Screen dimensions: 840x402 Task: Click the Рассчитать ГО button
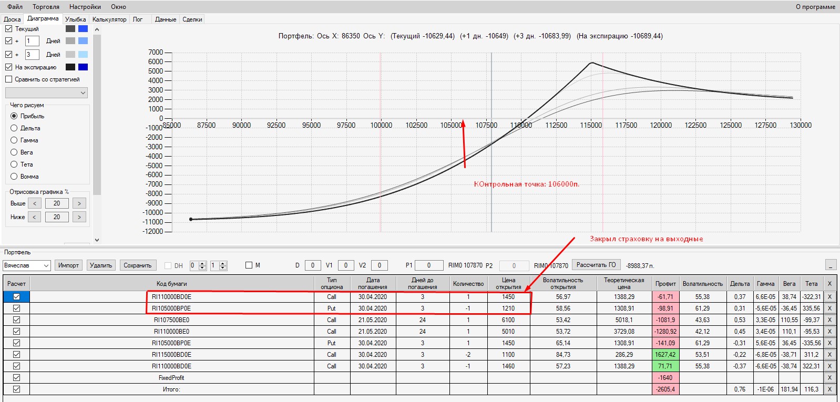click(596, 265)
